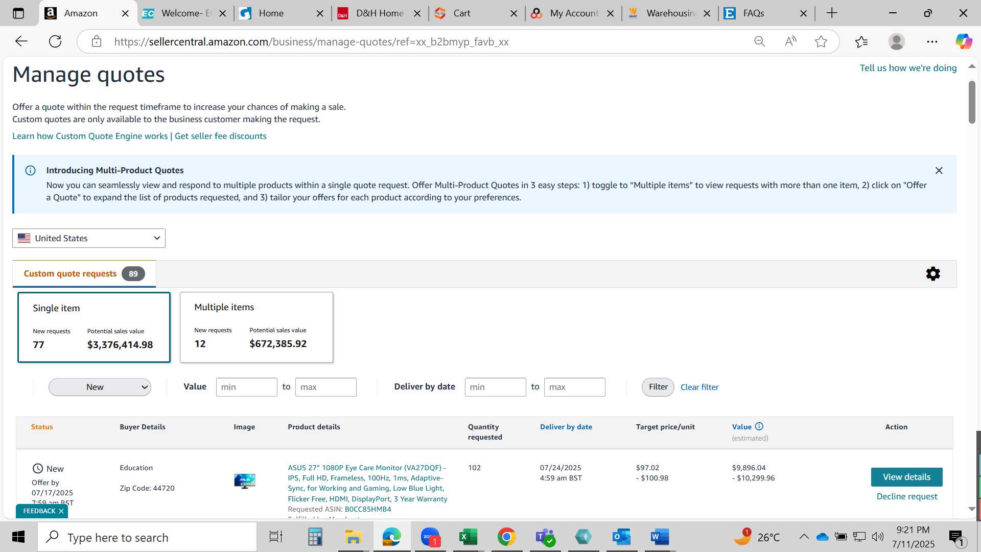981x552 pixels.
Task: Click the Windows taskbar search box
Action: coord(148,537)
